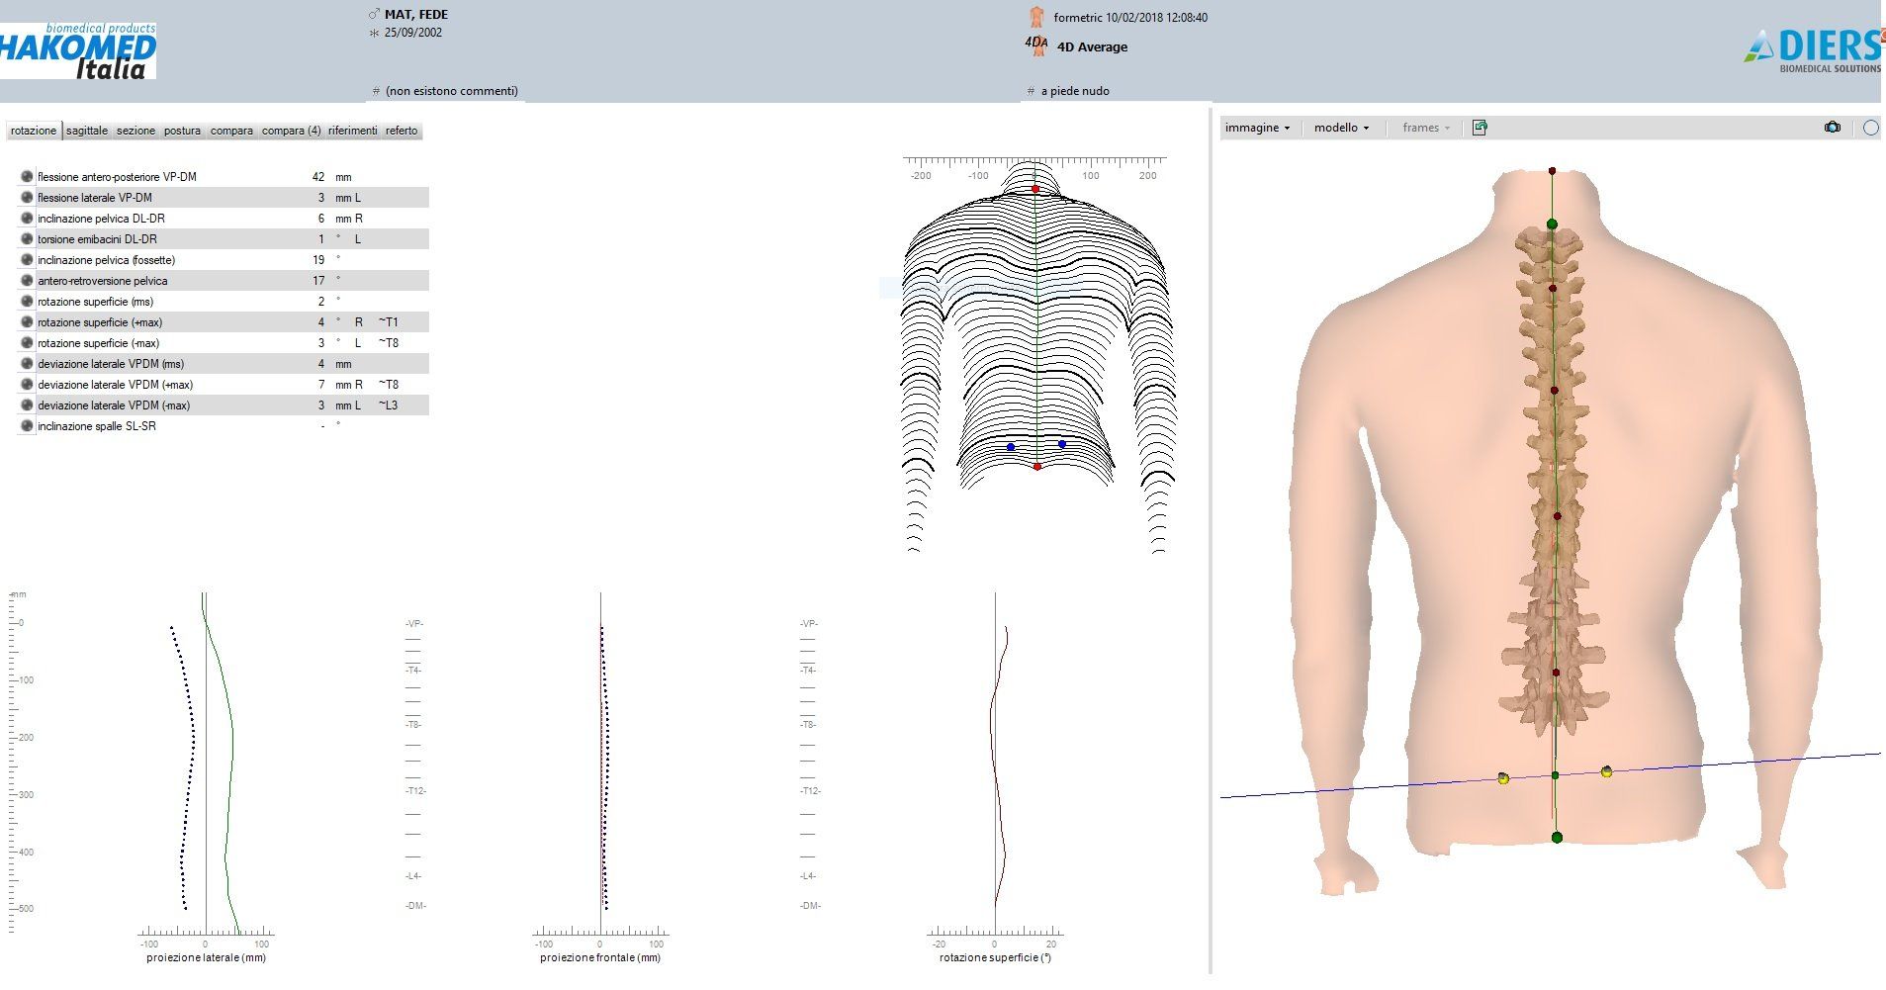Screen dimensions: 1886x990
Task: Click the left yellow dimple marker on 3D model
Action: click(x=1503, y=778)
